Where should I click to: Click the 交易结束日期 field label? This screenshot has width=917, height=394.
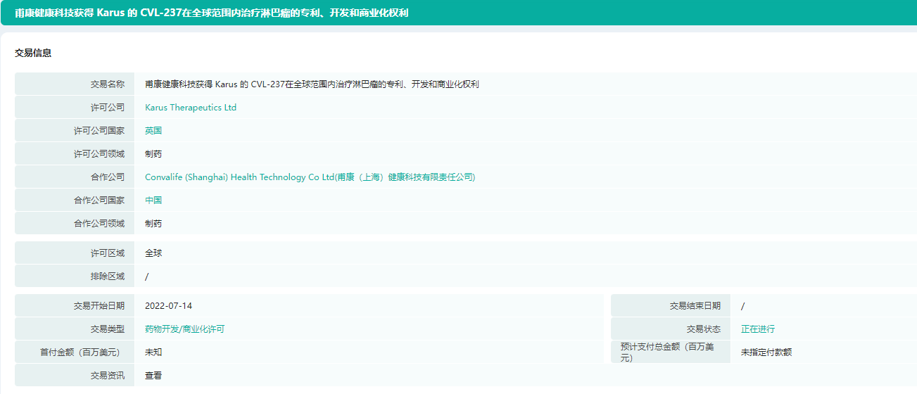[x=695, y=306]
